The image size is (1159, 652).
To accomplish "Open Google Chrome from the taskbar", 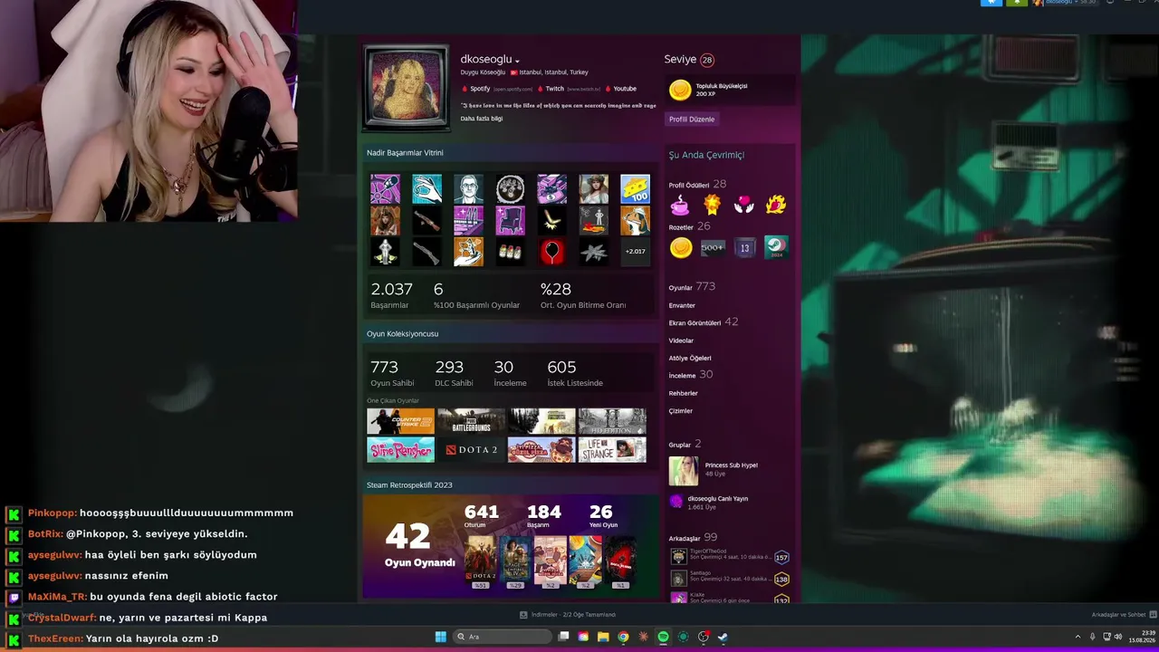I will (623, 637).
